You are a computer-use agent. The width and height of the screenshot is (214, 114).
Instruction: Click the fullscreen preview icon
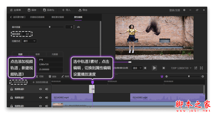tap(201, 68)
